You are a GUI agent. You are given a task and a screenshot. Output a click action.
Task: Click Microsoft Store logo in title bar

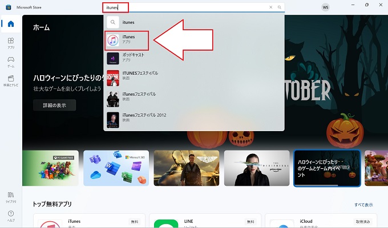pos(9,7)
